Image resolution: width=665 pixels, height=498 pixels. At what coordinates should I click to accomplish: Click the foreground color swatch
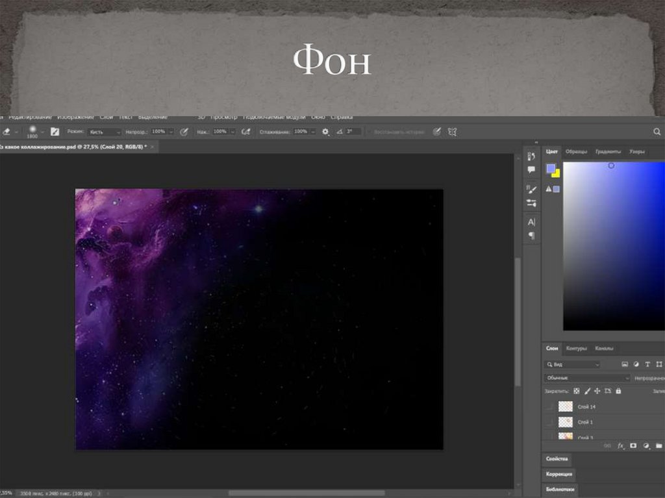pos(551,168)
